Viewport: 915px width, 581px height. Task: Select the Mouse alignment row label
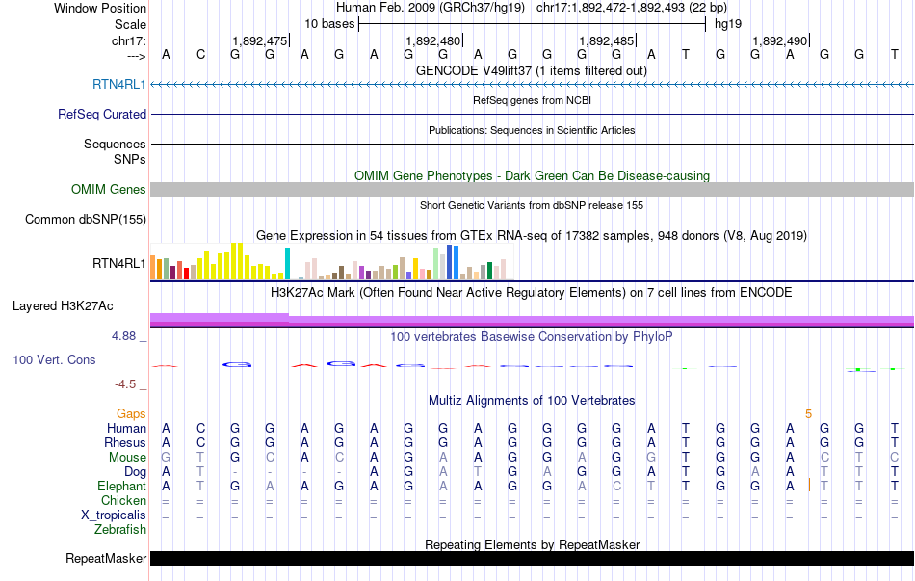[x=127, y=457]
